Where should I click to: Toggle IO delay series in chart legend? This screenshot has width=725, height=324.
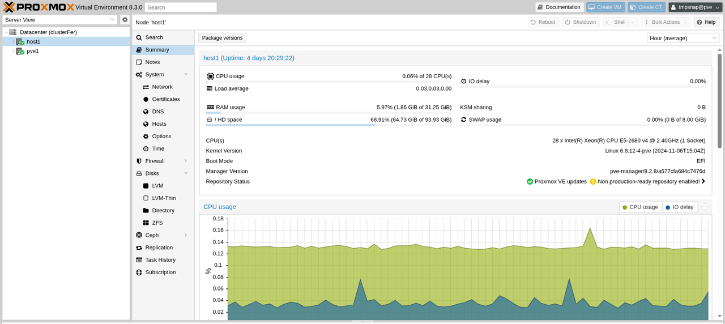680,207
